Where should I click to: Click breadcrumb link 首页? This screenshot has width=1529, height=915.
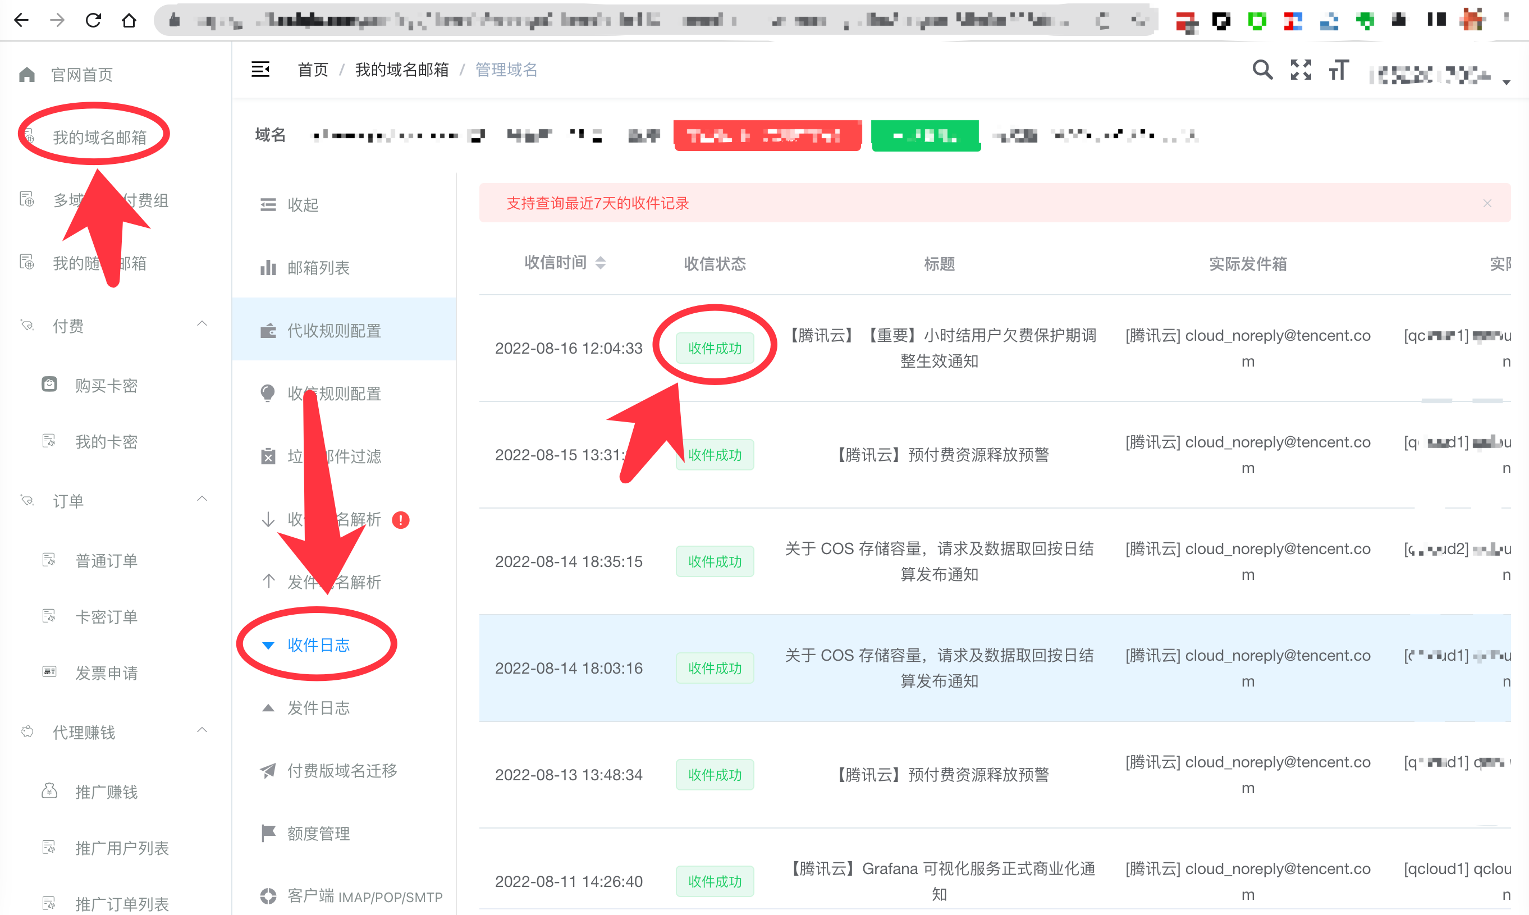click(313, 70)
